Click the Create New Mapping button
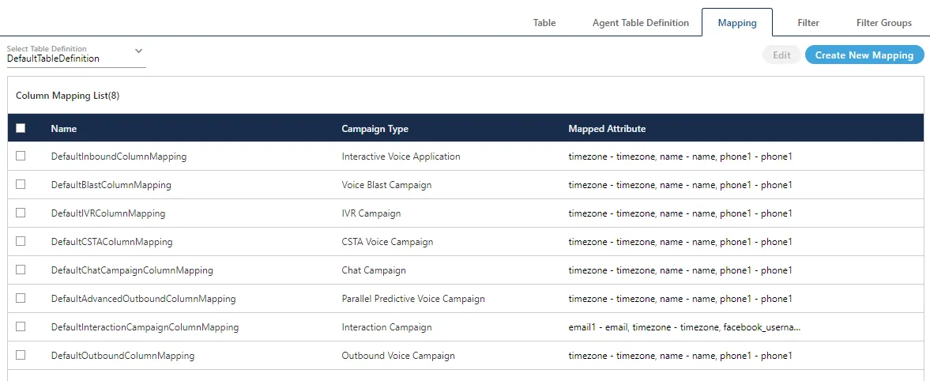The height and width of the screenshot is (381, 930). [x=864, y=55]
